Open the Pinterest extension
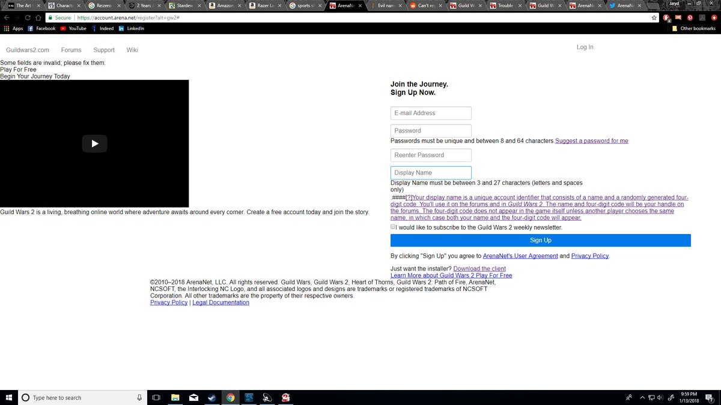This screenshot has height=405, width=721. click(x=690, y=18)
